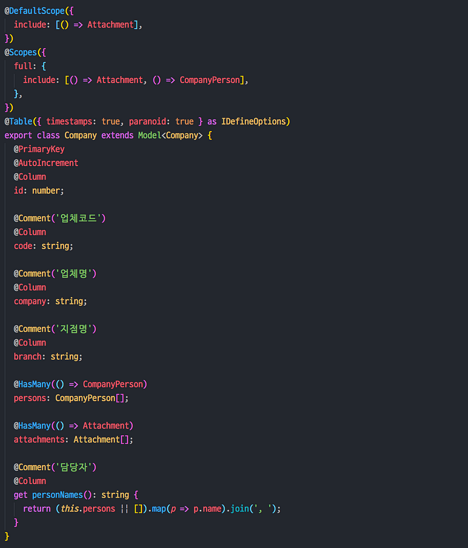Click the 'return' keyword
This screenshot has height=548, width=468.
pos(37,509)
